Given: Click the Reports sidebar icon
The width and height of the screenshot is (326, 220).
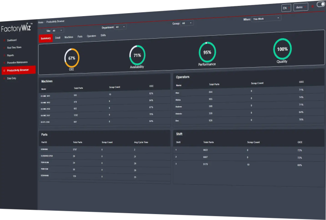Looking at the screenshot, I should click(4, 56).
